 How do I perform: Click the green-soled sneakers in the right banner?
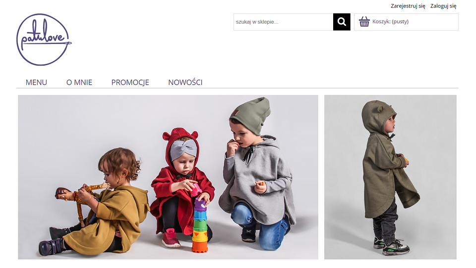(x=392, y=246)
